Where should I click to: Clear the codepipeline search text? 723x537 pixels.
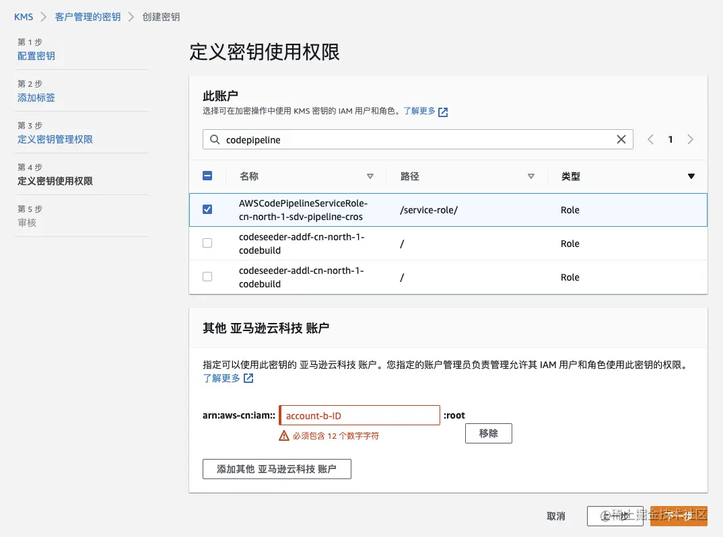point(621,139)
